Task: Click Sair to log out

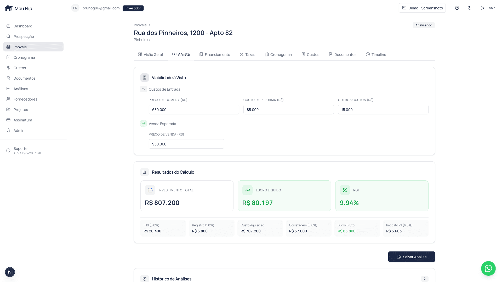Action: click(x=488, y=8)
